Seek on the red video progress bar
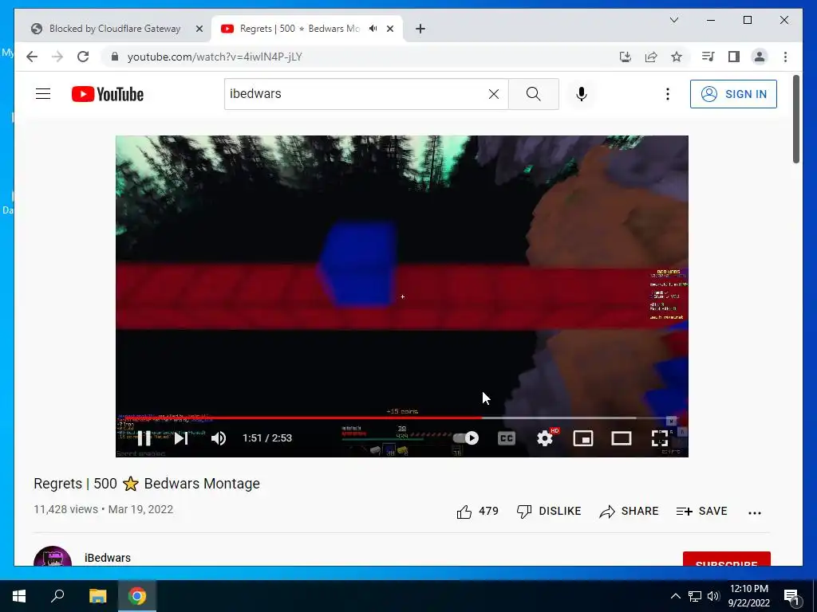This screenshot has height=612, width=817. point(401,418)
